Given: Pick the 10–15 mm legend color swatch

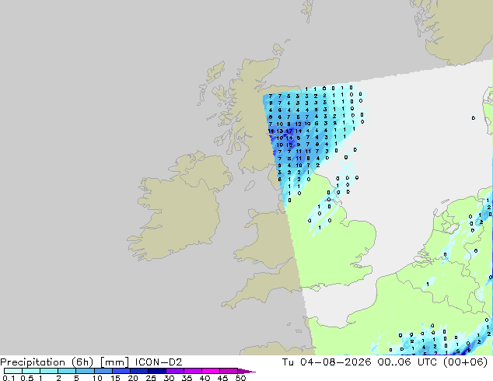Looking at the screenshot, I should 103,371.
